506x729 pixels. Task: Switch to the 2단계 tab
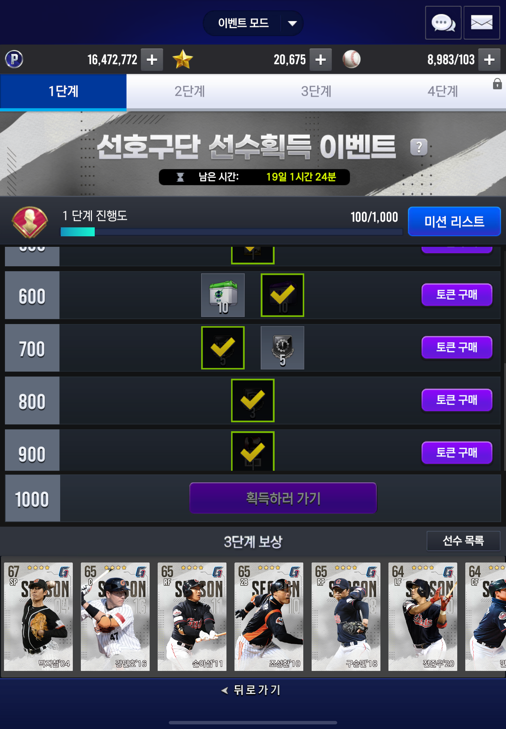pos(189,91)
